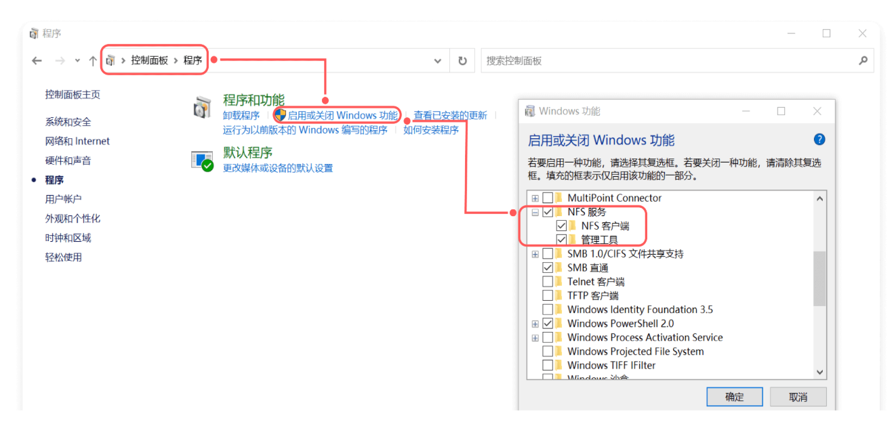Click the 卸载程序 link
The image size is (894, 422).
[241, 115]
